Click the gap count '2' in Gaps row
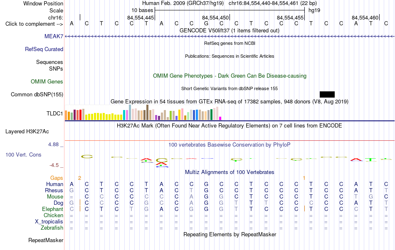This screenshot has width=395, height=250. click(x=79, y=178)
